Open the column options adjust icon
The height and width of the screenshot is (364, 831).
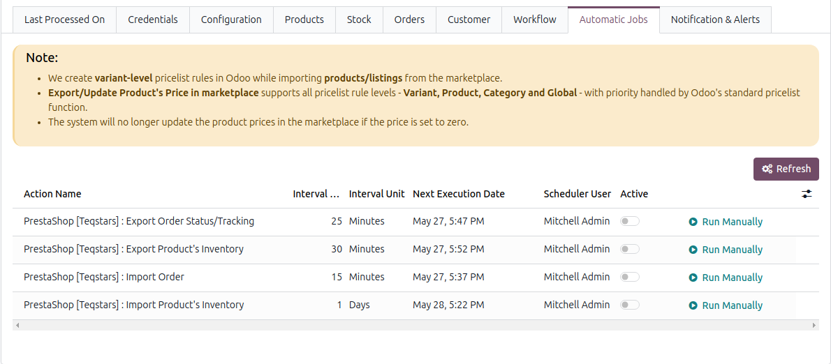806,194
